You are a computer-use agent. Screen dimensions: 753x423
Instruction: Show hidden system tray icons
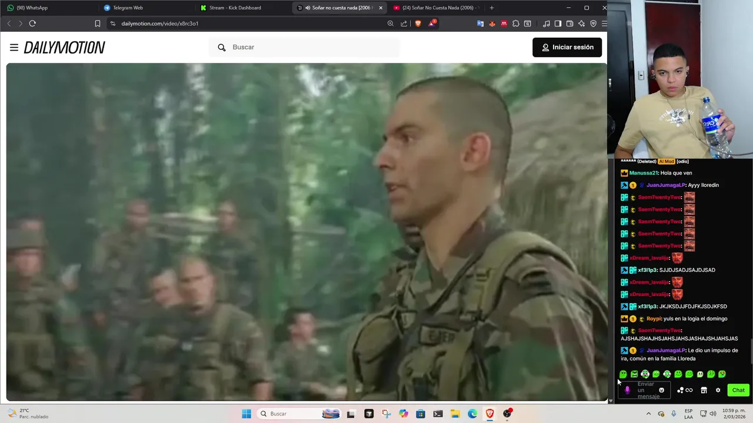point(648,414)
